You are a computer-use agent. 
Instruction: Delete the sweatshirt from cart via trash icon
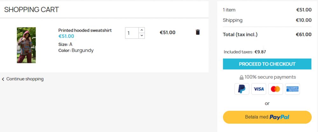pos(198,32)
